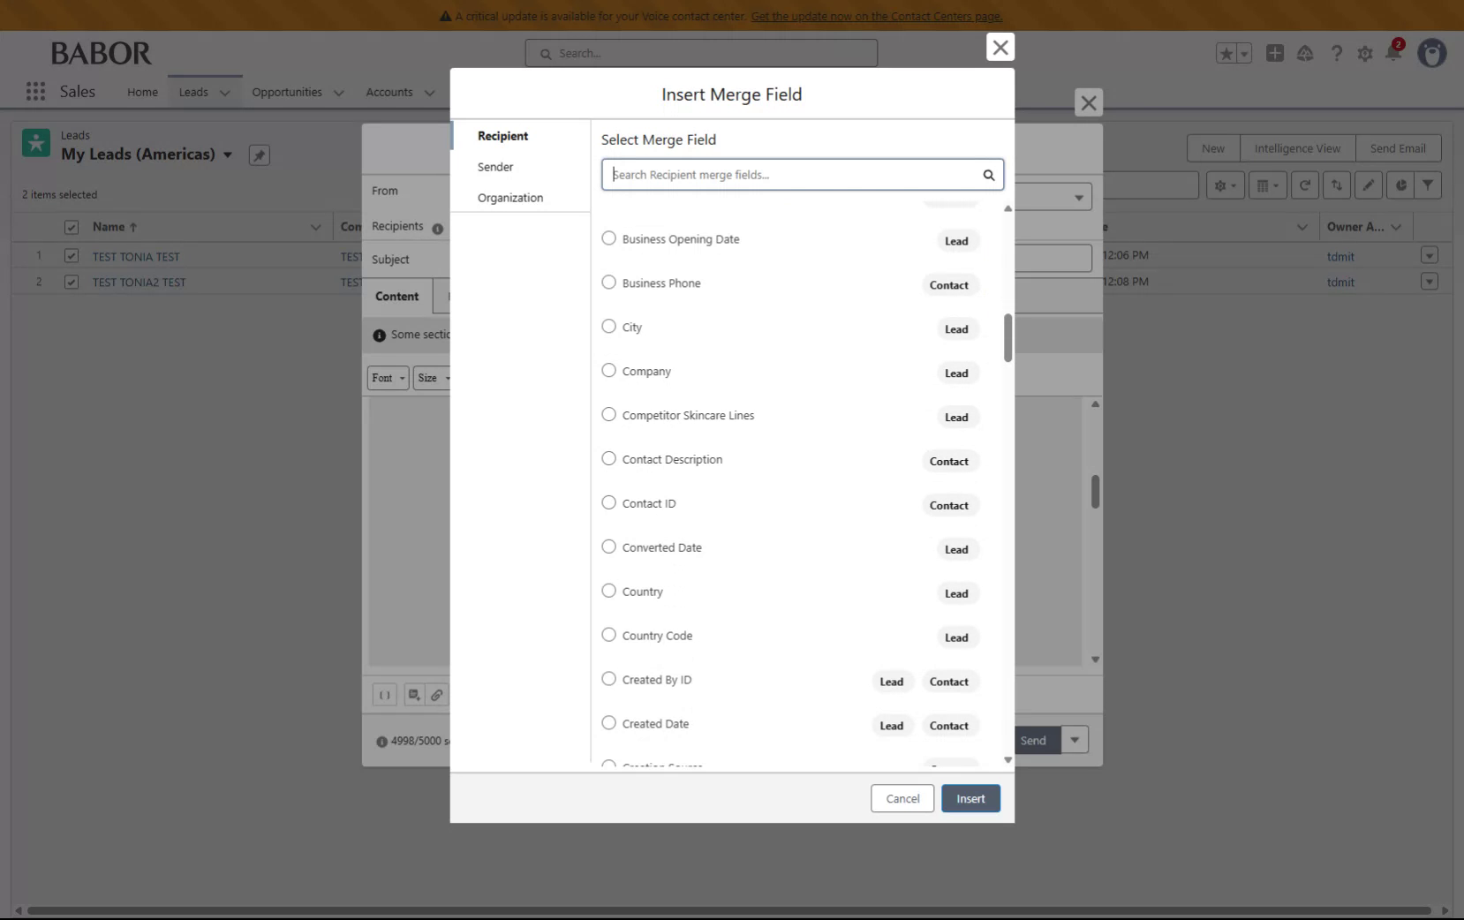The image size is (1464, 920).
Task: Select the Business Phone radio button
Action: pyautogui.click(x=607, y=282)
